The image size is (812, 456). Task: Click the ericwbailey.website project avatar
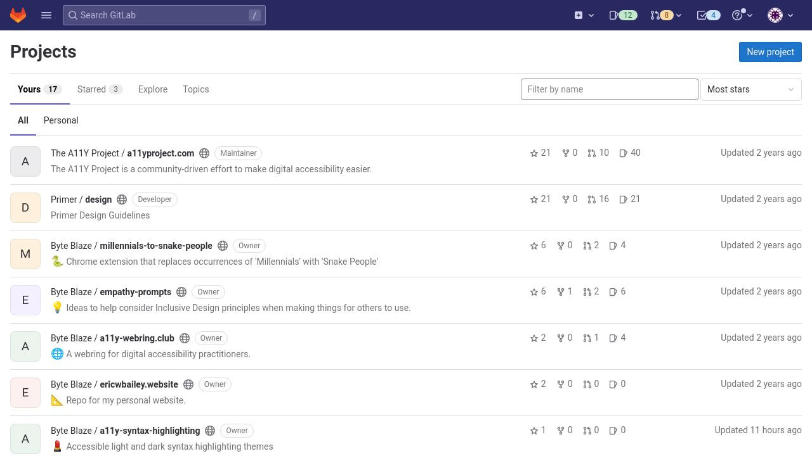[25, 392]
